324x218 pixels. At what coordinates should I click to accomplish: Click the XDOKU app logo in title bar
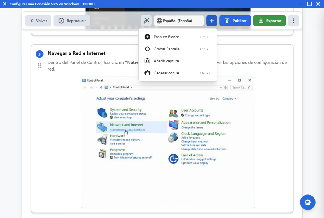5,4
